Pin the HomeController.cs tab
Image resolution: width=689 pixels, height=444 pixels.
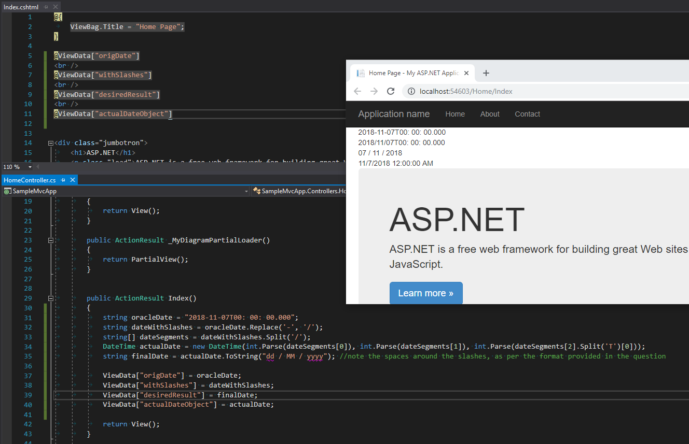[x=63, y=180]
